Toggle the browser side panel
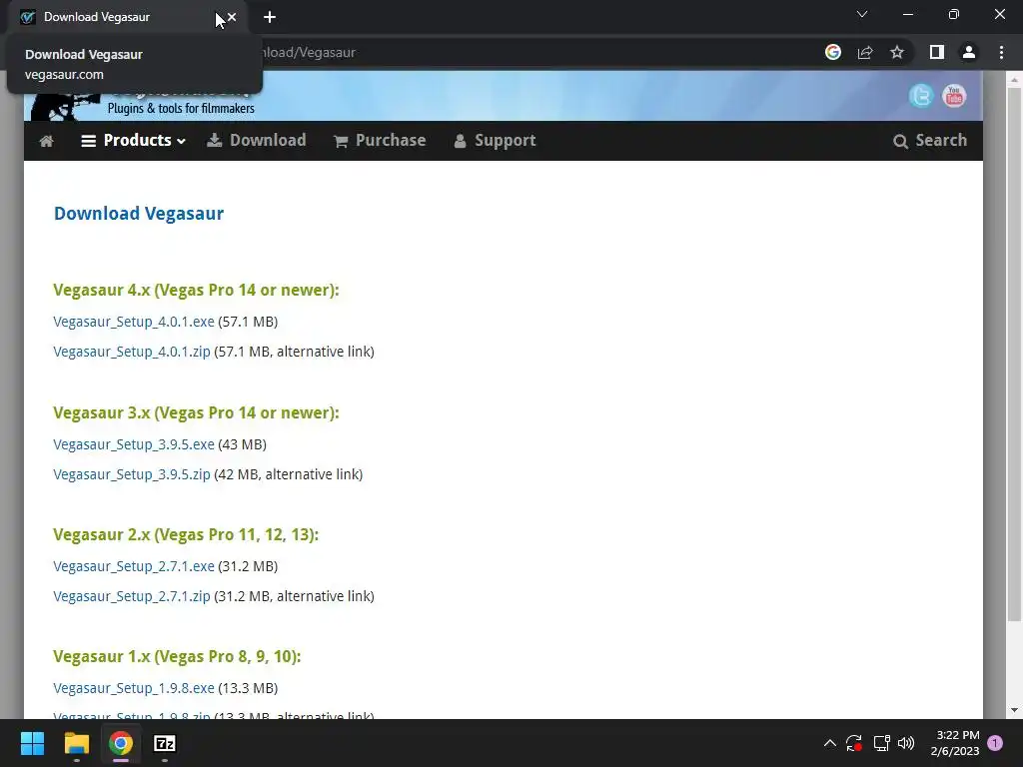The image size is (1023, 767). pyautogui.click(x=937, y=52)
